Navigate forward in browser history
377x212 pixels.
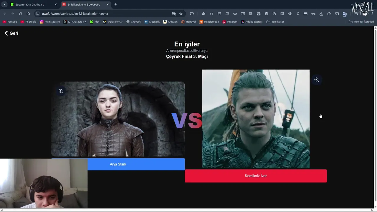[12, 14]
